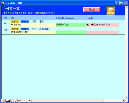The width and height of the screenshot is (129, 103).
Task: Click 引用する for record 001
Action: point(15,21)
